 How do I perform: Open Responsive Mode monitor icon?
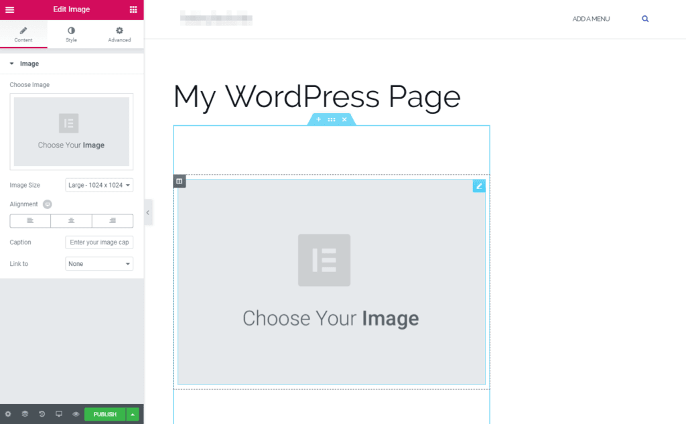[x=58, y=414]
